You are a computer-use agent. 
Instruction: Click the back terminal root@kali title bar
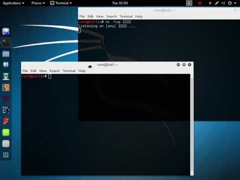[x=164, y=10]
